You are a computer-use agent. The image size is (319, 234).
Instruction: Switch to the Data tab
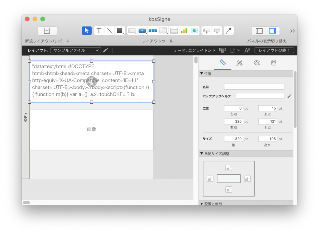pos(274,63)
